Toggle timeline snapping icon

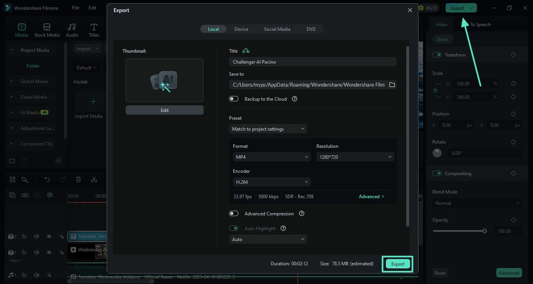coord(50,195)
